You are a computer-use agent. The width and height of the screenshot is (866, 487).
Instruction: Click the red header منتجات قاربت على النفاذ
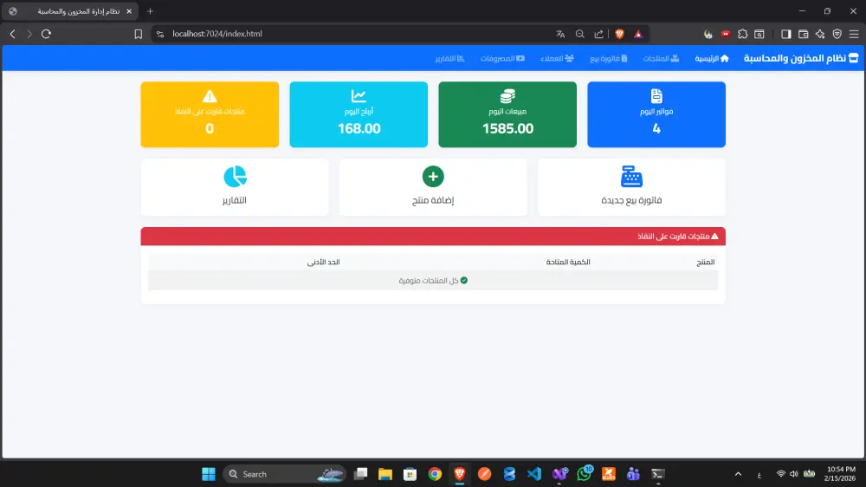click(433, 236)
